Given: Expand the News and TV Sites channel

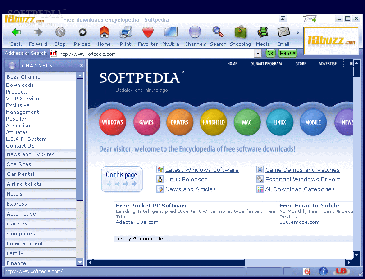Looking at the screenshot, I should tap(40, 154).
